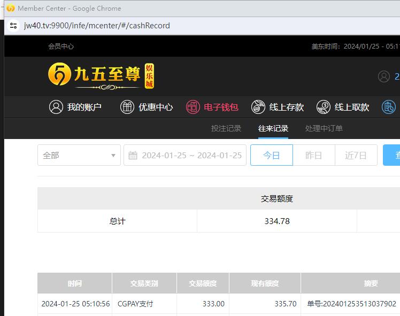Select the 今日 date filter
Image resolution: width=400 pixels, height=316 pixels.
coord(272,155)
